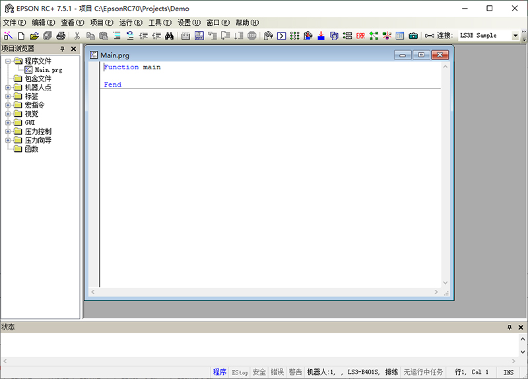Open the 项目(P) menu
Image resolution: width=528 pixels, height=379 pixels.
102,22
